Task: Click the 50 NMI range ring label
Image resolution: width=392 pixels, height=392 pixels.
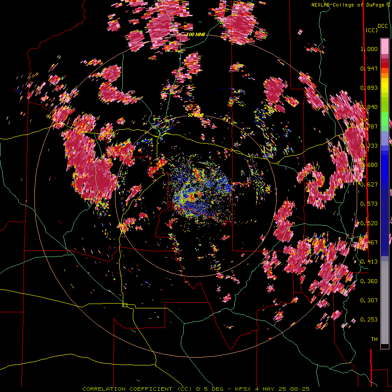Action: (x=196, y=115)
